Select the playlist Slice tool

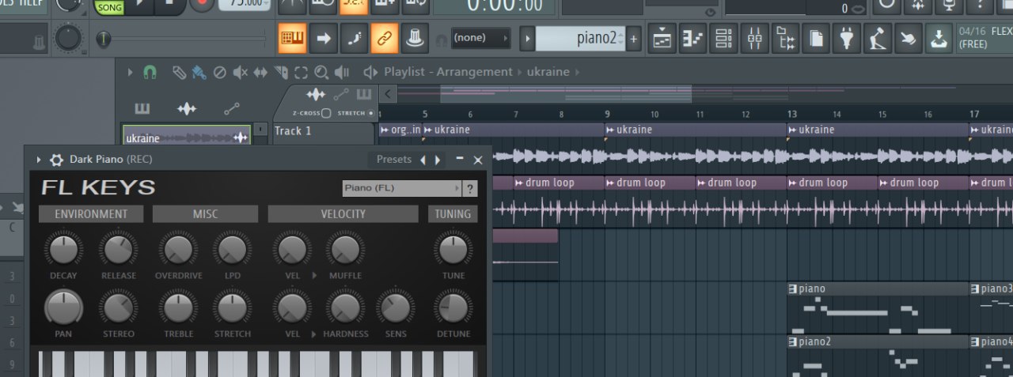coord(280,73)
